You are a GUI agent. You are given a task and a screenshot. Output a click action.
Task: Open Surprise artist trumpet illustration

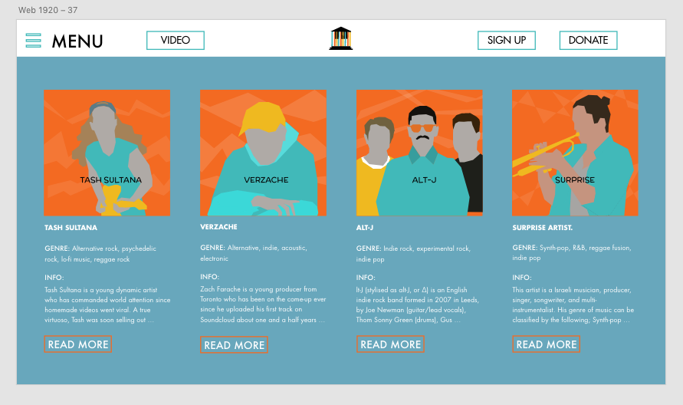click(x=575, y=153)
